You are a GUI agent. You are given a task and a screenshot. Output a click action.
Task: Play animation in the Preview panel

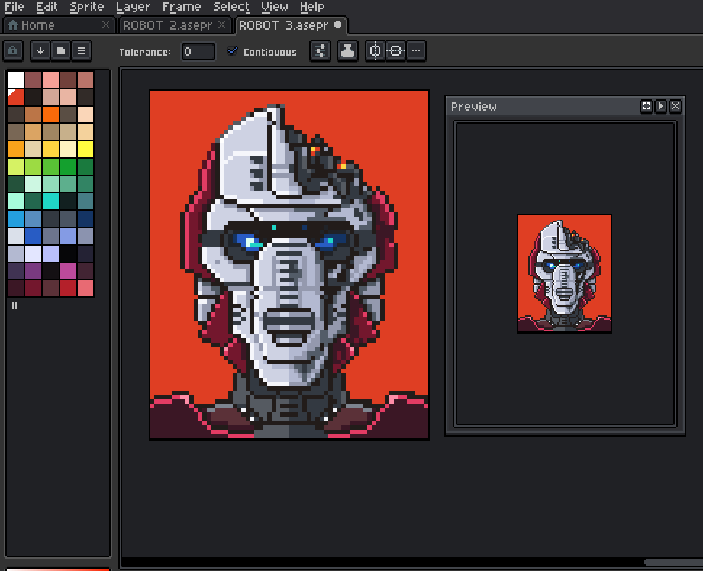(x=660, y=107)
